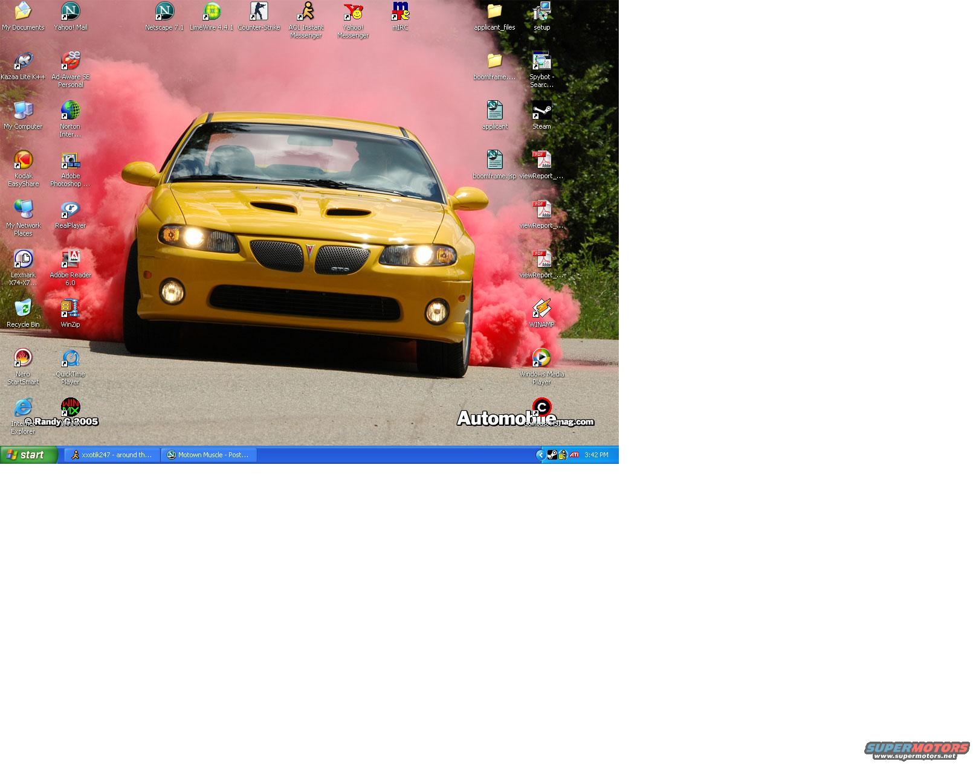Image resolution: width=973 pixels, height=764 pixels.
Task: Click the Lexmark X74-X7 printer icon
Action: pyautogui.click(x=23, y=268)
